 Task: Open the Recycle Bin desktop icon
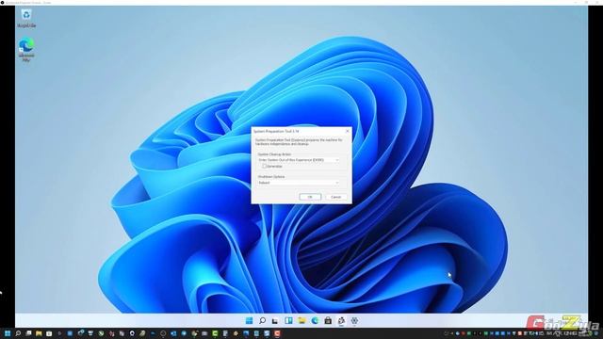26,18
